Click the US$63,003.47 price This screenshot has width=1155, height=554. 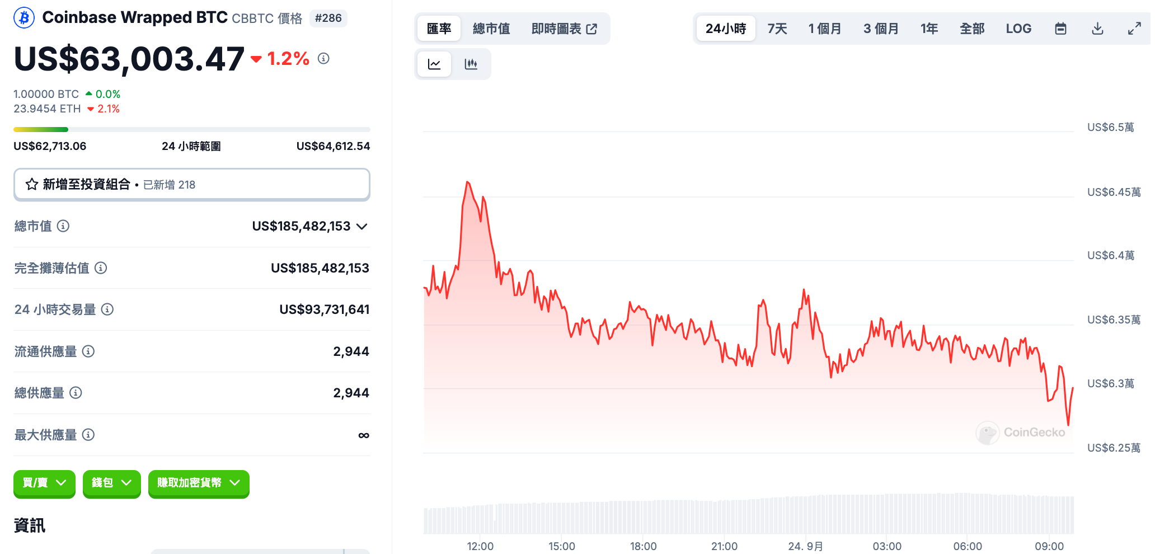point(129,59)
